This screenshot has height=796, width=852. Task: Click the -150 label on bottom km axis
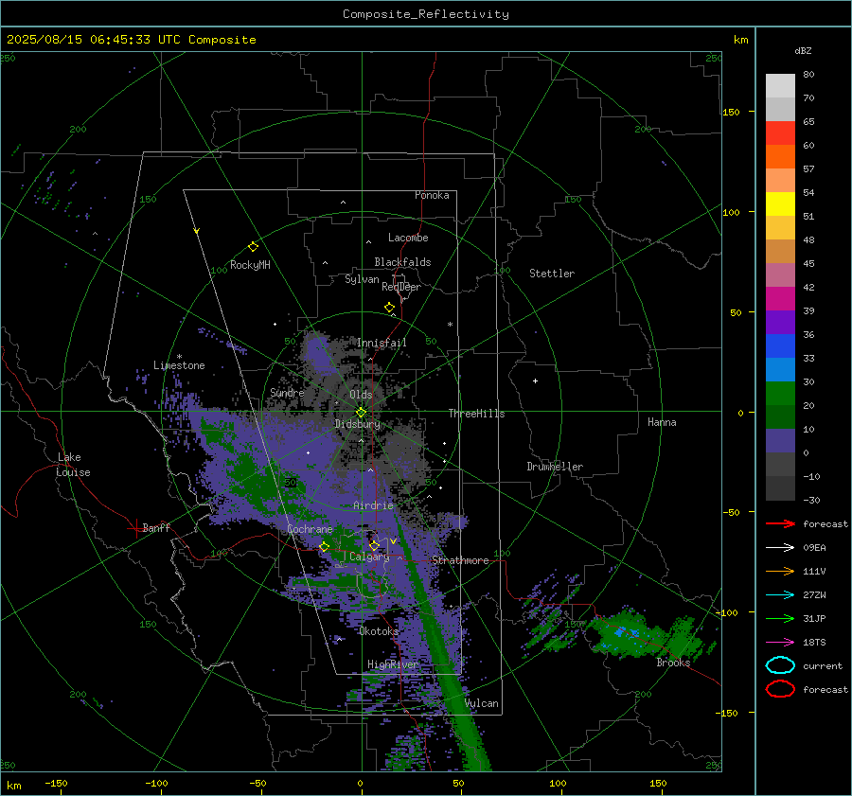click(x=56, y=783)
